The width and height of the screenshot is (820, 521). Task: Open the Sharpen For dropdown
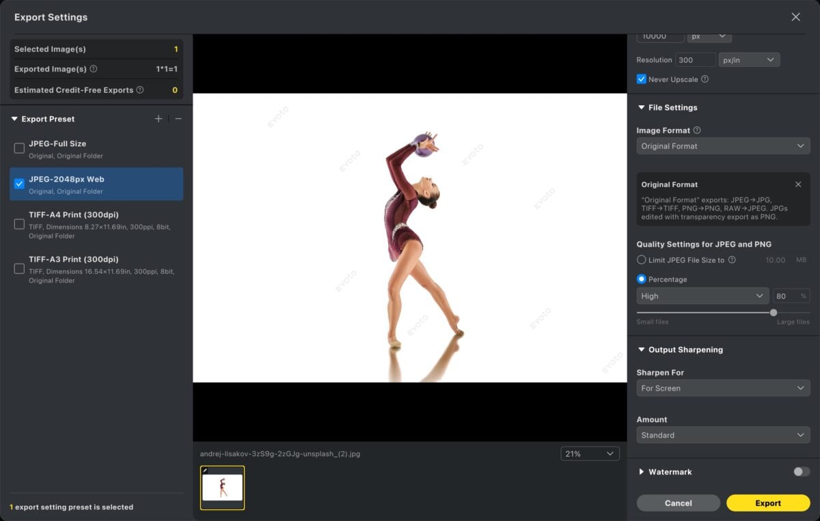(x=723, y=388)
